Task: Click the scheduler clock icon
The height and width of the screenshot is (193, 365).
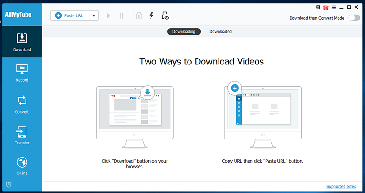Action: pos(9,184)
